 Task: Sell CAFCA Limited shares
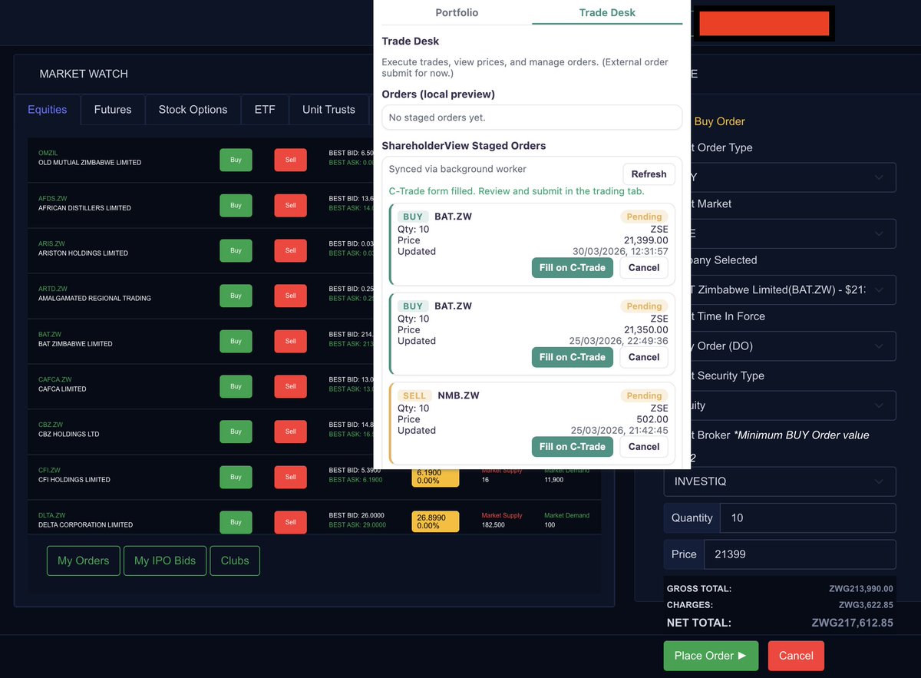tap(290, 386)
